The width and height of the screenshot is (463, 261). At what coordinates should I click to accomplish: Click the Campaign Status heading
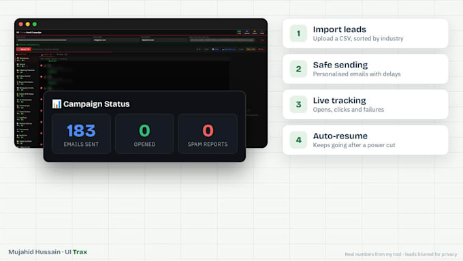pos(96,104)
